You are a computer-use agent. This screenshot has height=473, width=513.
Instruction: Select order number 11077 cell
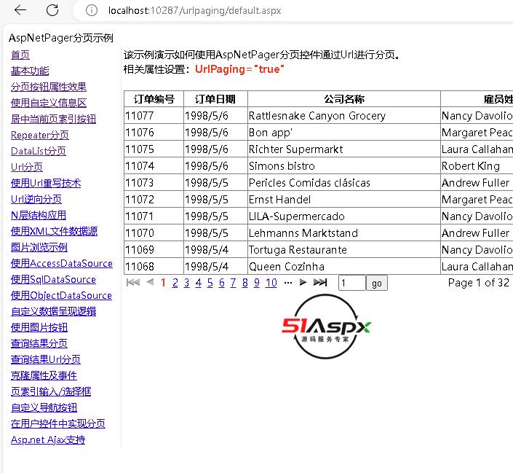point(154,116)
